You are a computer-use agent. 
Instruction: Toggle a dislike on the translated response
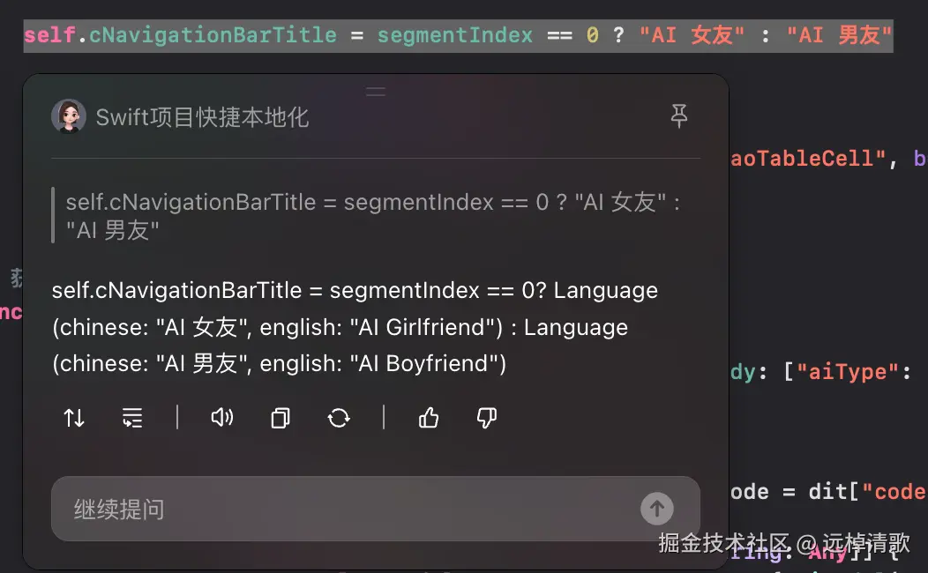tap(486, 418)
